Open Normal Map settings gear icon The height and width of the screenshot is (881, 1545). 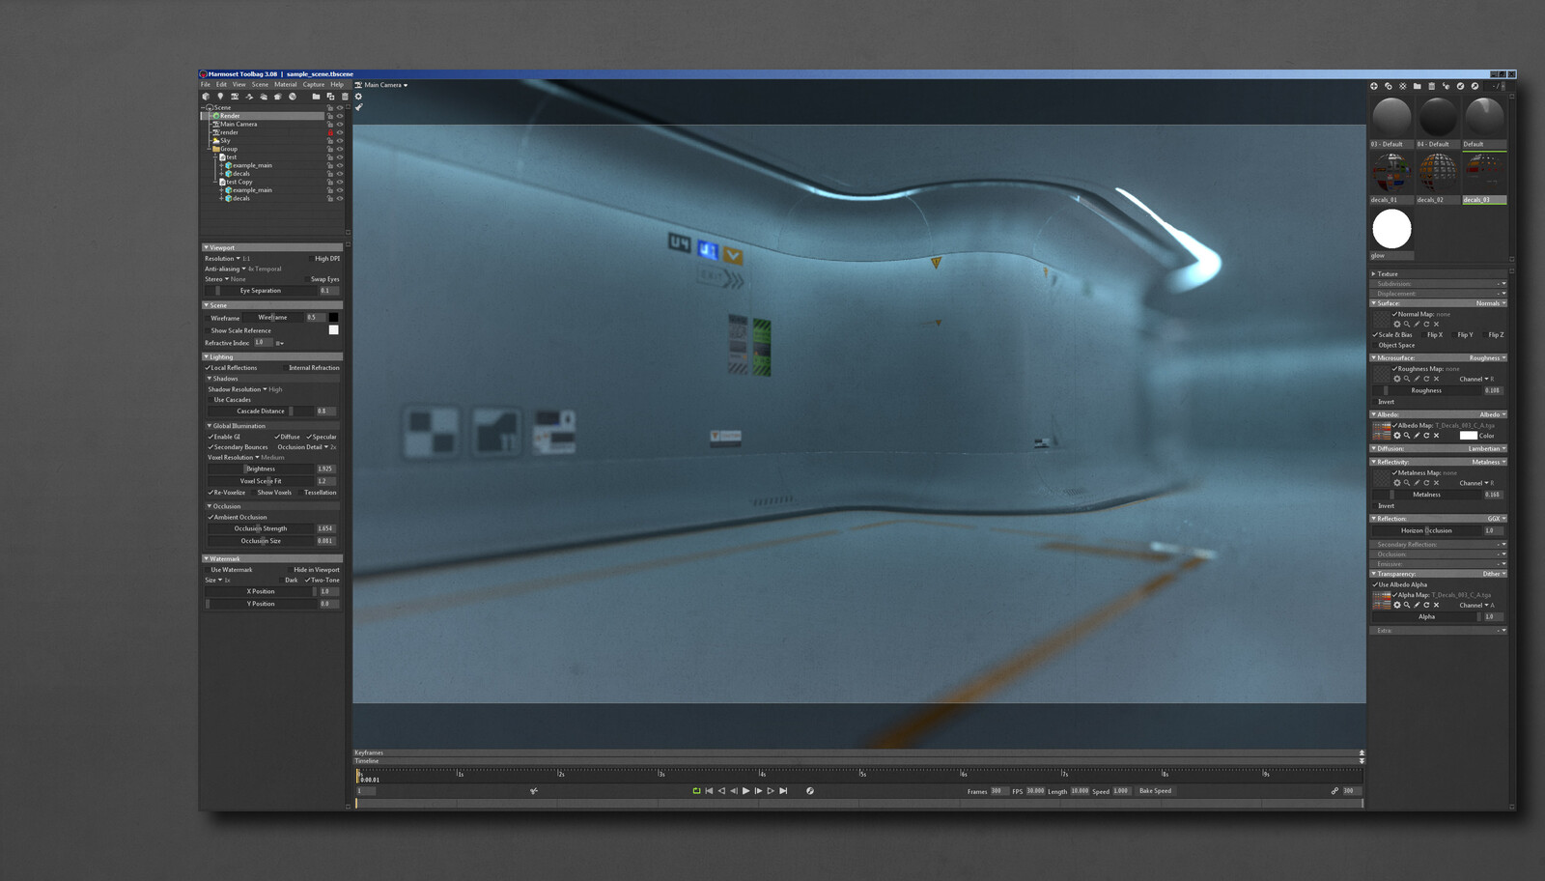1397,325
